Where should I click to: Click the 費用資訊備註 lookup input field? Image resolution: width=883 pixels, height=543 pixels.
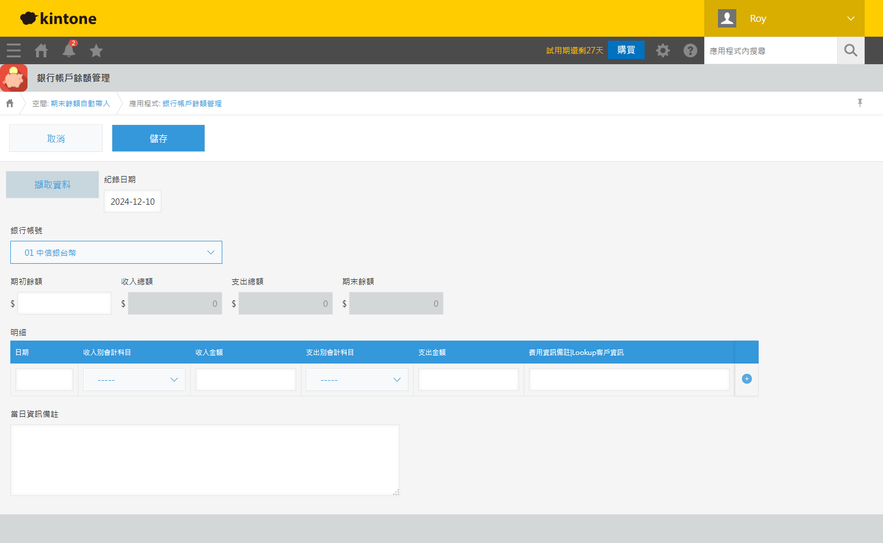pos(629,380)
